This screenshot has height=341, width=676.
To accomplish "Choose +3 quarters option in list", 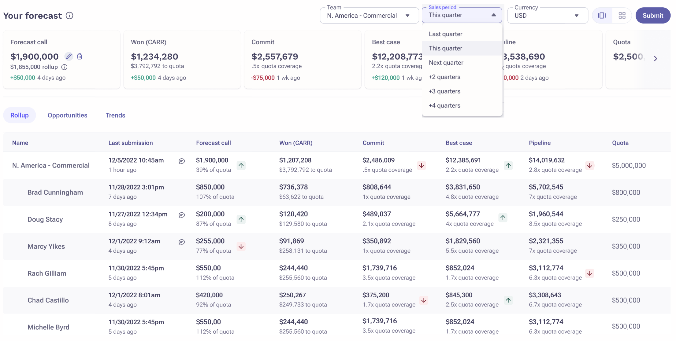I will tap(444, 91).
